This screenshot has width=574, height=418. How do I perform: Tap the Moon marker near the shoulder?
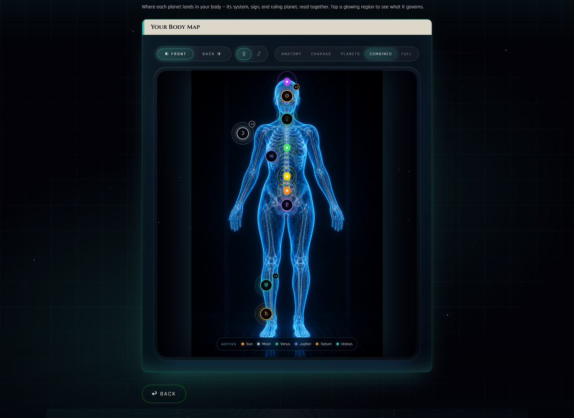point(243,133)
